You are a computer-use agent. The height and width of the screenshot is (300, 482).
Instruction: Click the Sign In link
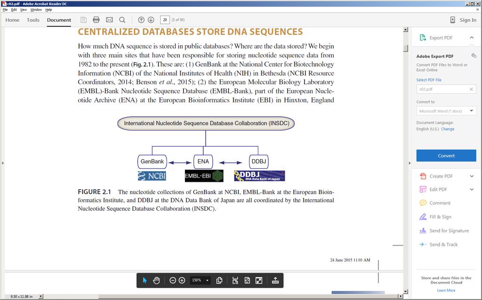pyautogui.click(x=468, y=20)
